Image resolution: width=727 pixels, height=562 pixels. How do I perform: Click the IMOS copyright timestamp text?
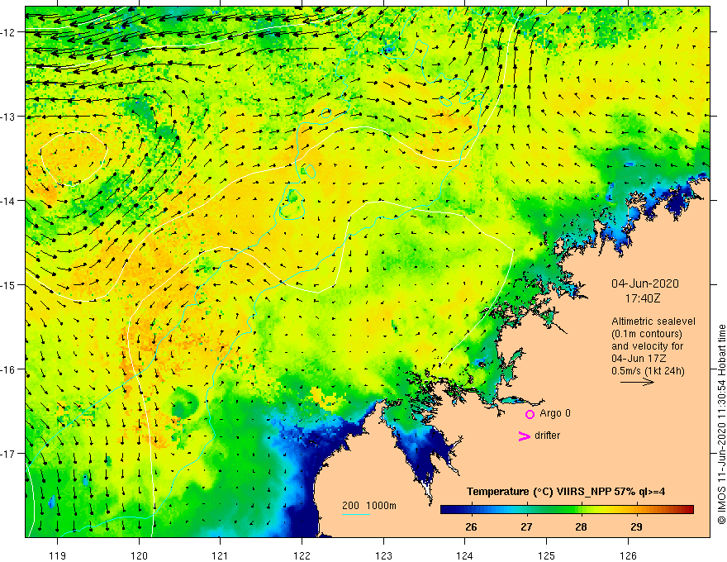721,424
